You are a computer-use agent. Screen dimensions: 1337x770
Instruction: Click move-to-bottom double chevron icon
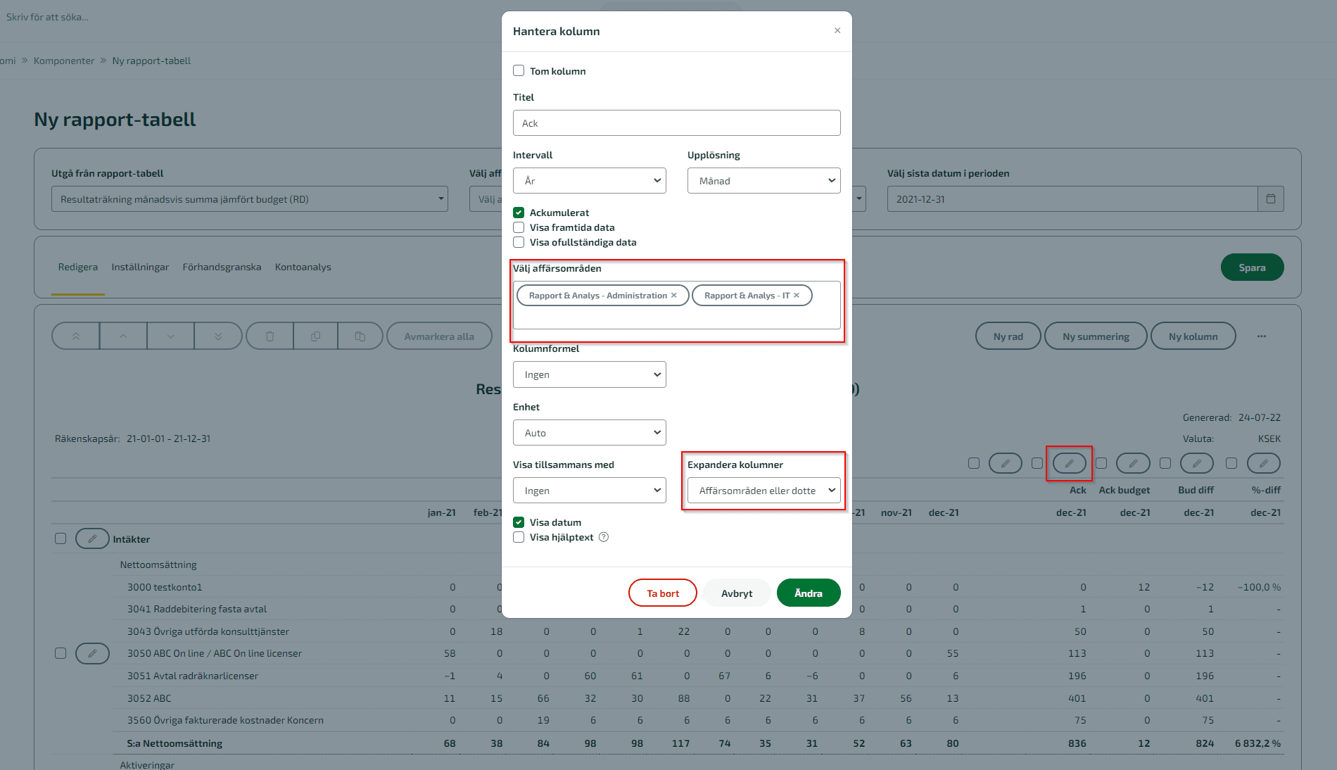218,336
